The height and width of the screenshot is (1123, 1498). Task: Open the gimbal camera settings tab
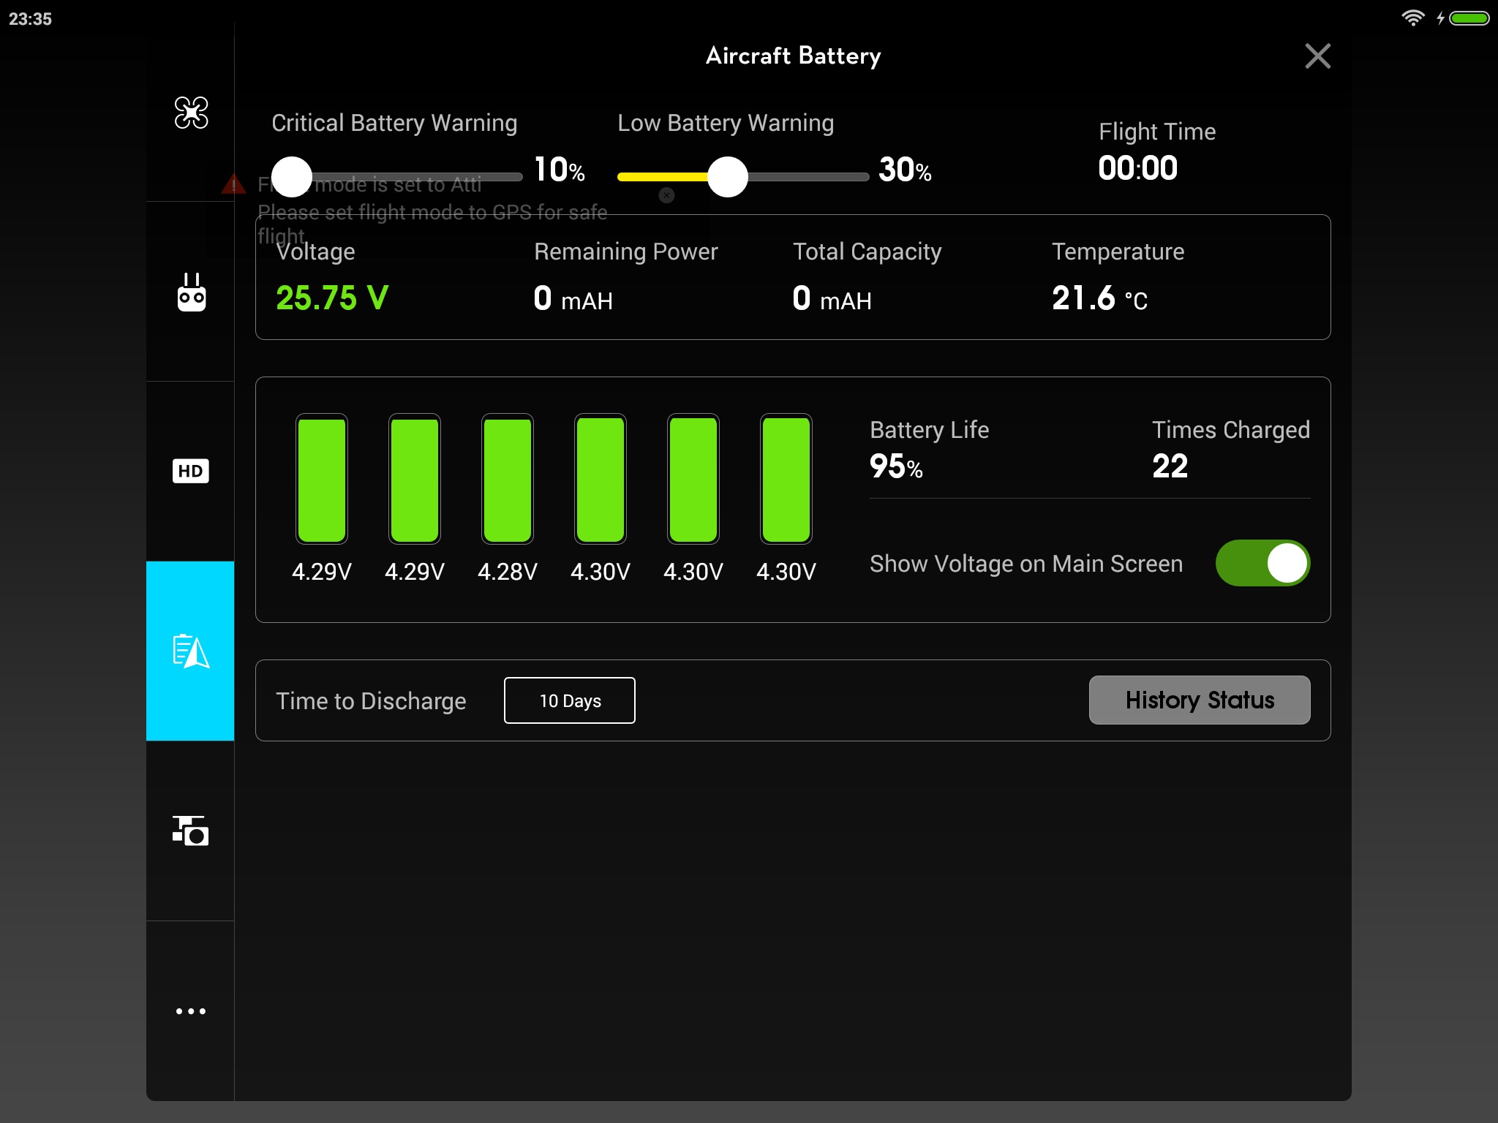pyautogui.click(x=191, y=831)
